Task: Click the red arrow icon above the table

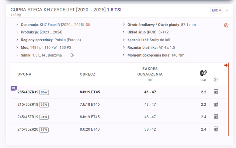Action: point(226,65)
